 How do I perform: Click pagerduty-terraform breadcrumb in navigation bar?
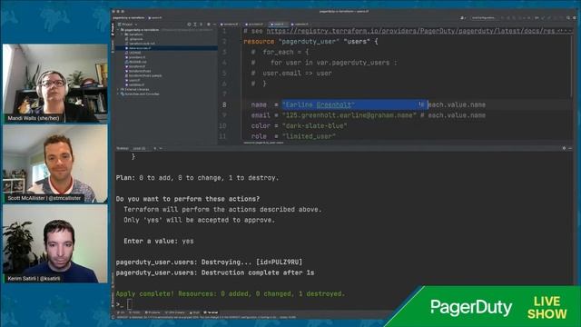129,17
